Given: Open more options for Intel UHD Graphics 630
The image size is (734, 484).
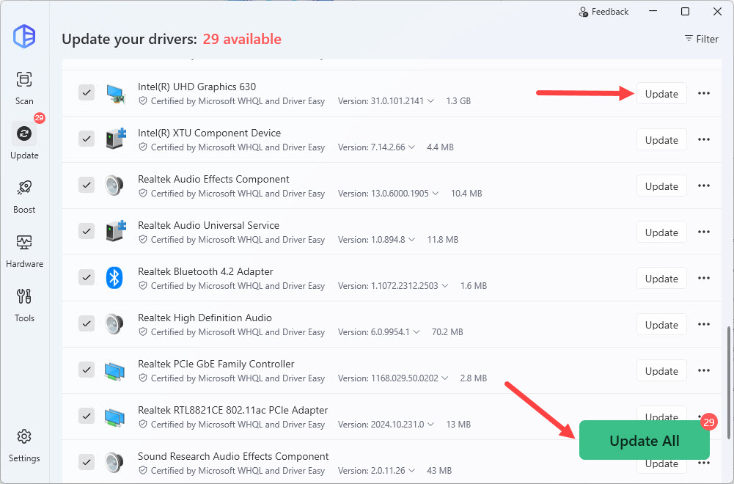Looking at the screenshot, I should [704, 93].
